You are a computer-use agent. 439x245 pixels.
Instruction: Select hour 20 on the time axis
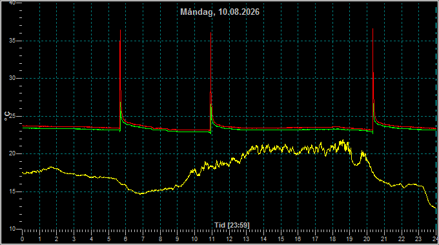pyautogui.click(x=367, y=239)
